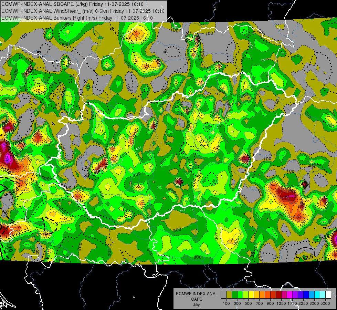The width and height of the screenshot is (337, 310).
Task: Click the legend value 500
Action: click(248, 303)
